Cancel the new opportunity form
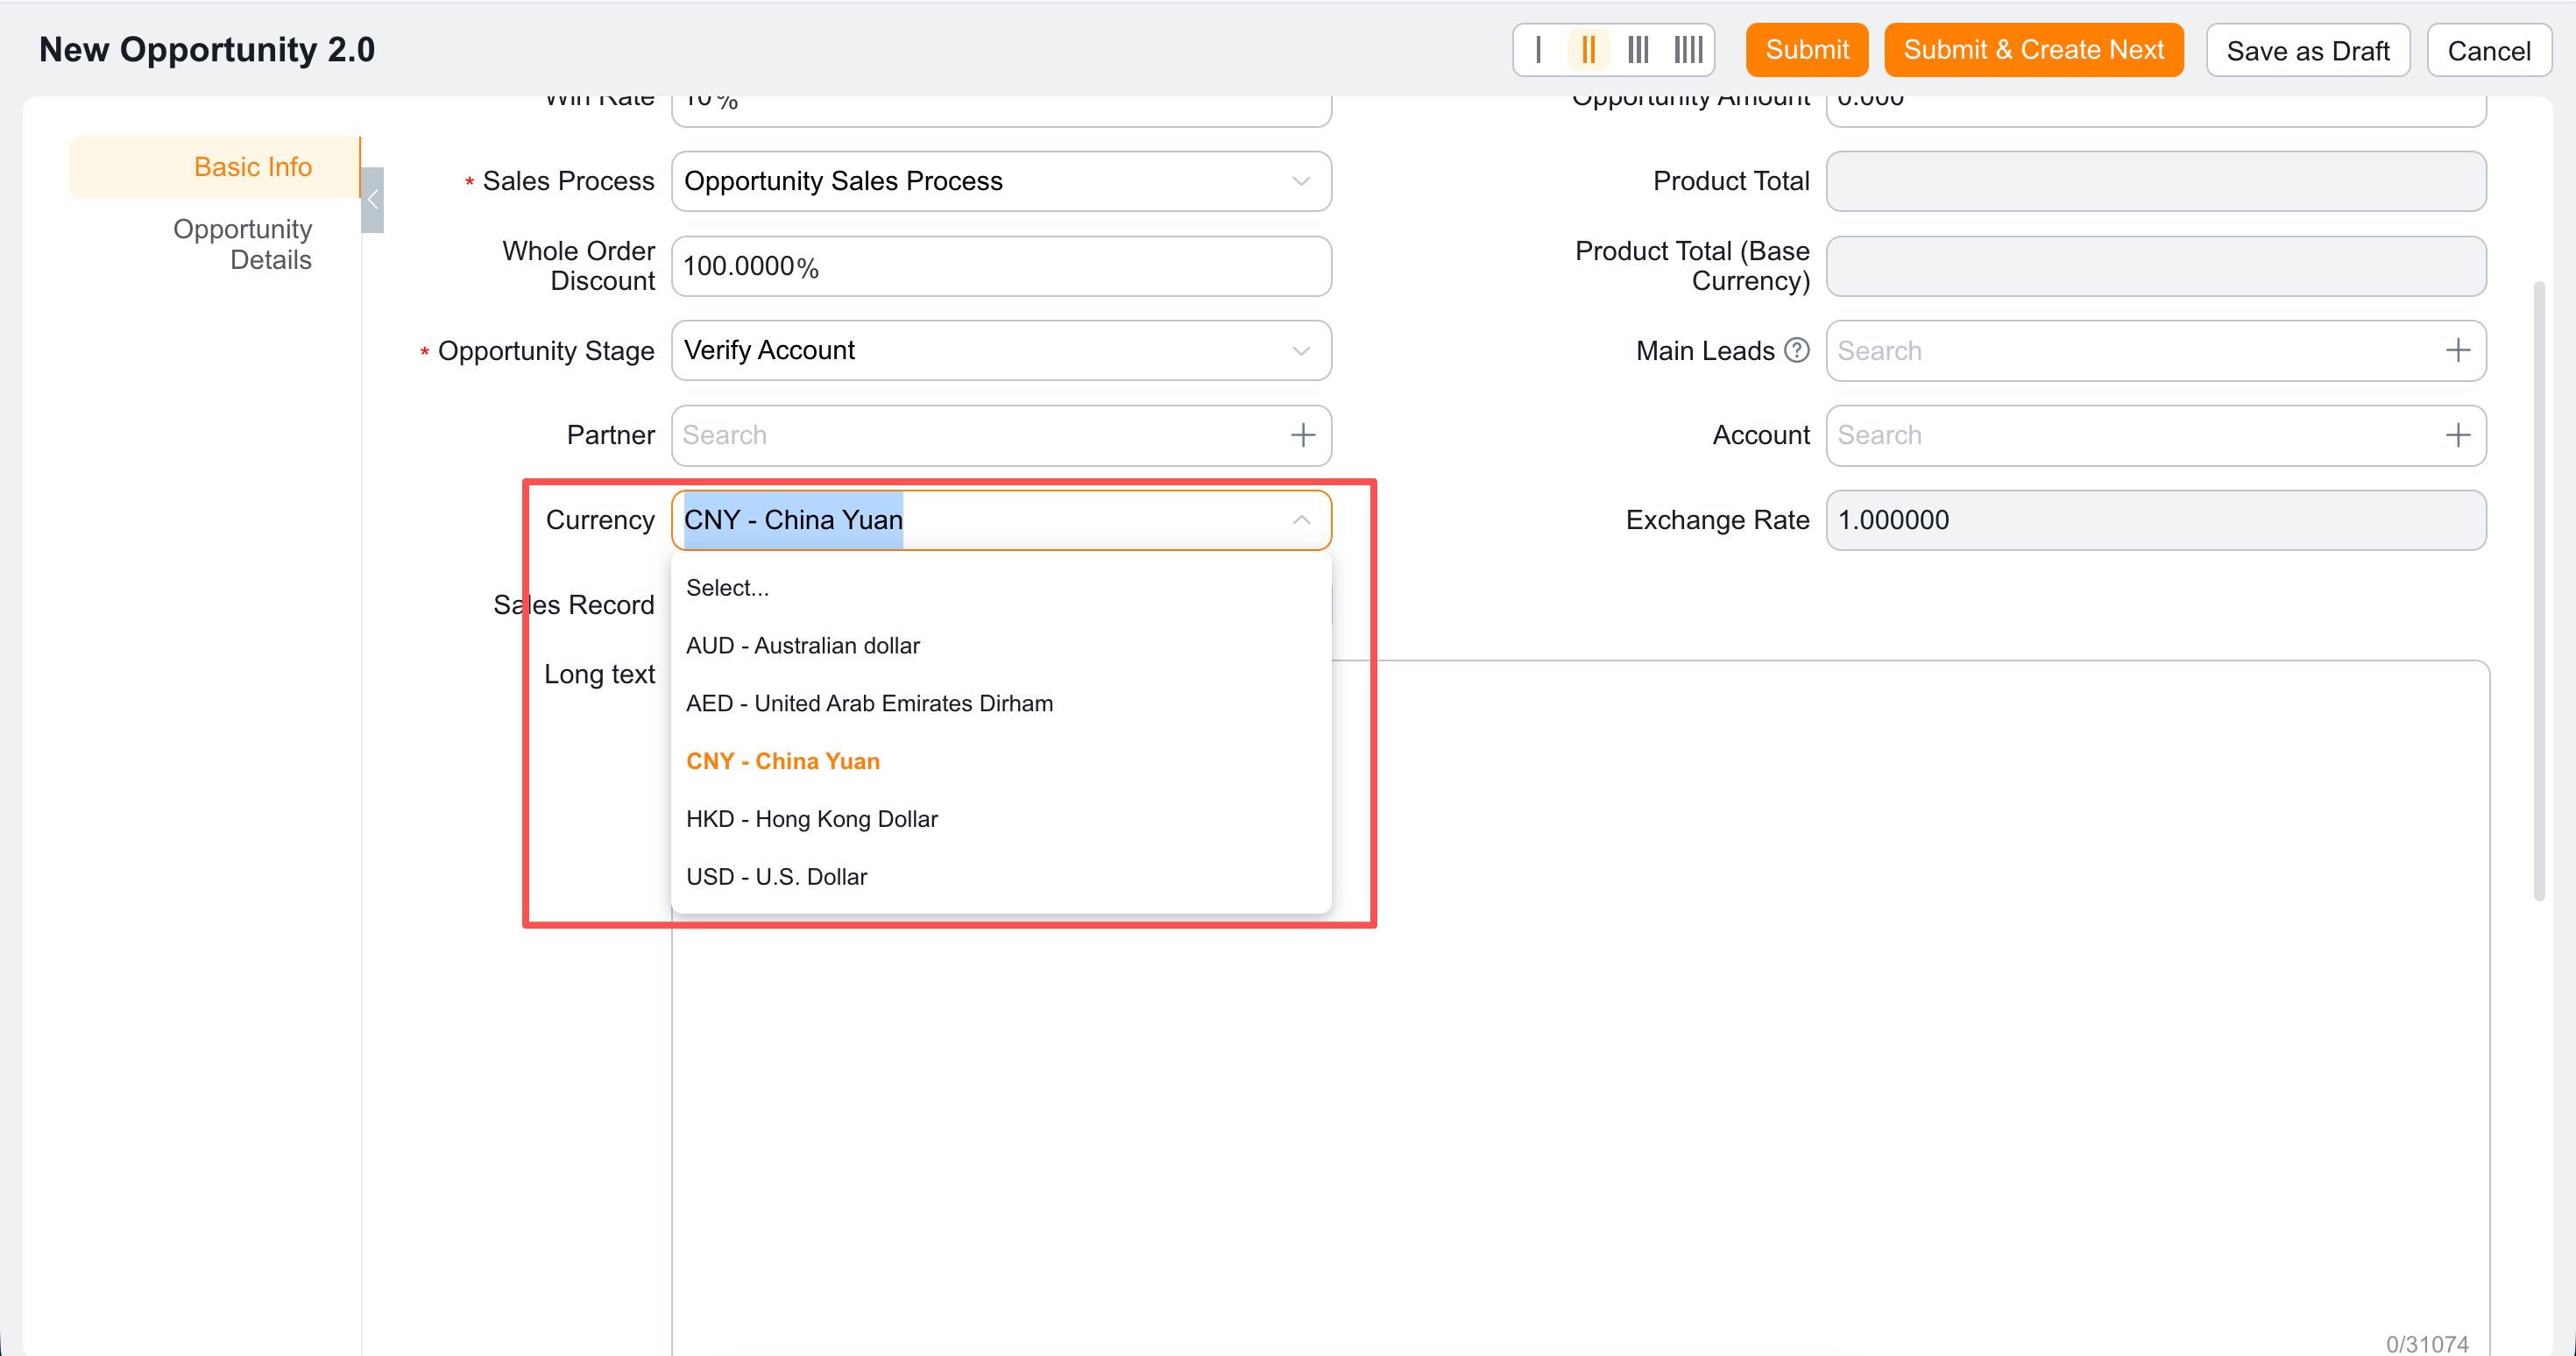This screenshot has width=2576, height=1356. 2488,51
